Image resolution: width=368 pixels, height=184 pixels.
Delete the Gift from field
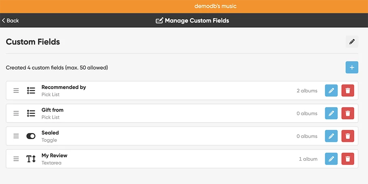point(347,113)
